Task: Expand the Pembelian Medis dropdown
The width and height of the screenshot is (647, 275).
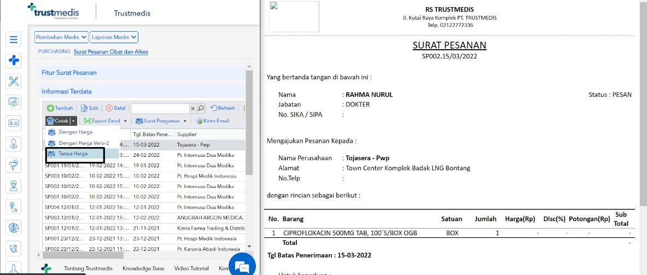Action: [61, 37]
